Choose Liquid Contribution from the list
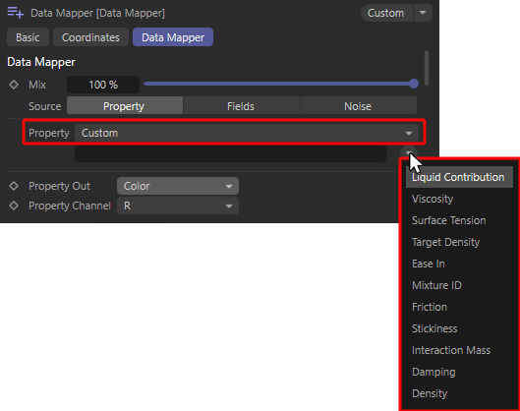520x411 pixels. (x=459, y=177)
